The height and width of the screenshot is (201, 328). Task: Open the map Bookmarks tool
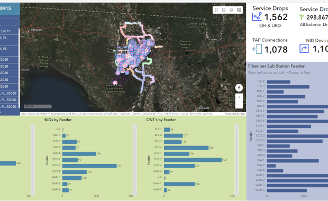click(216, 10)
